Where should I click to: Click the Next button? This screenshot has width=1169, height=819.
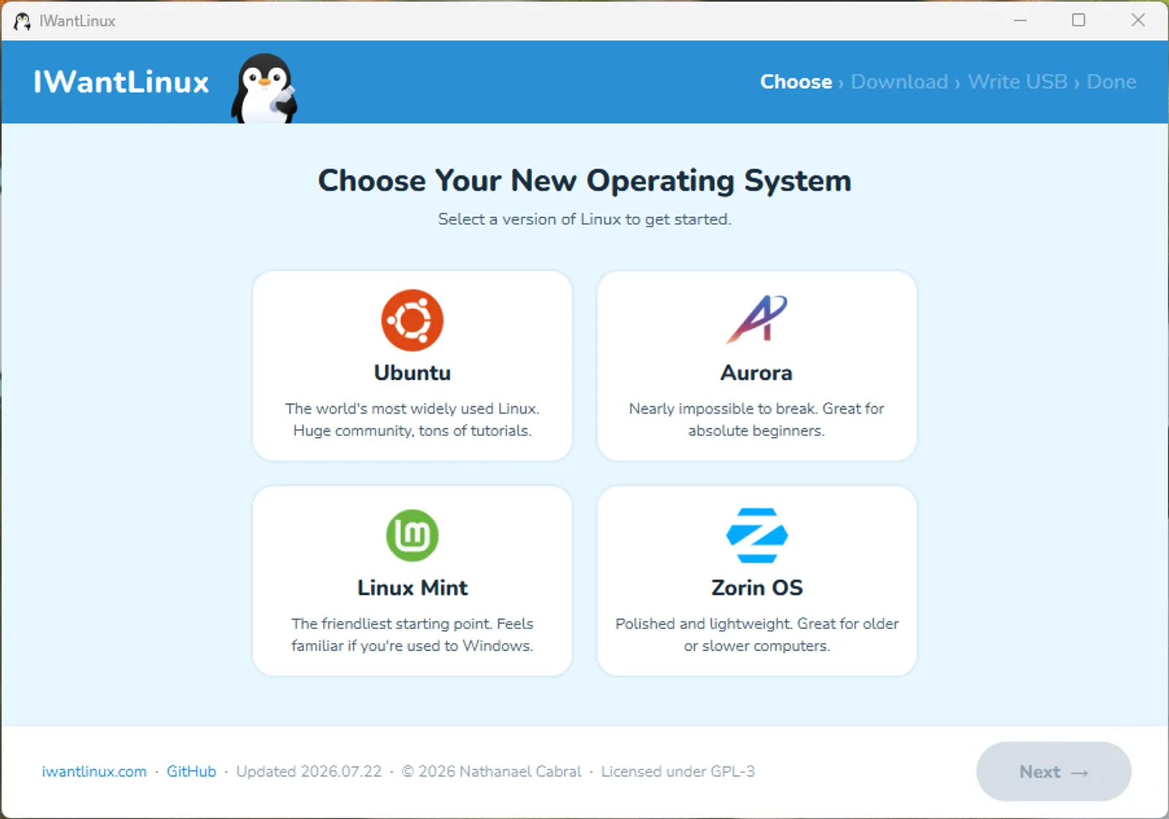(1054, 772)
